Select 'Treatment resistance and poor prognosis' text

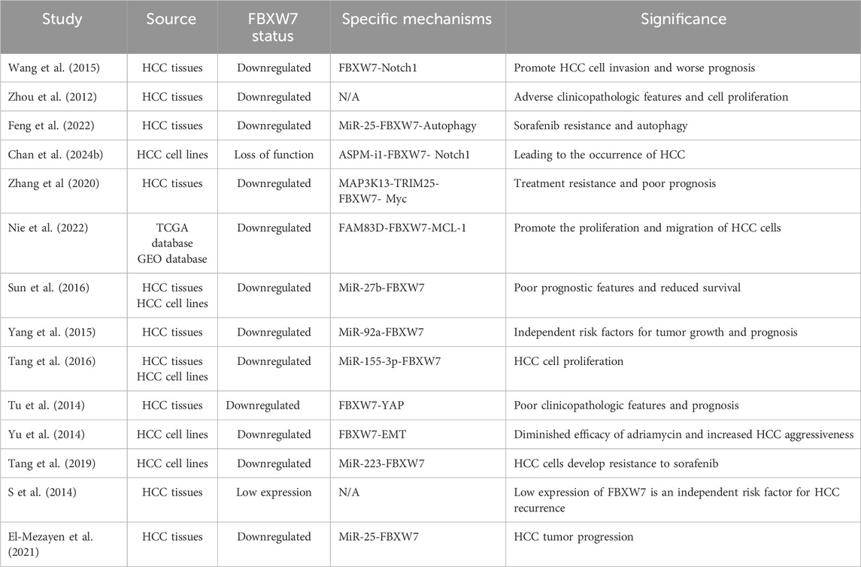coord(614,183)
